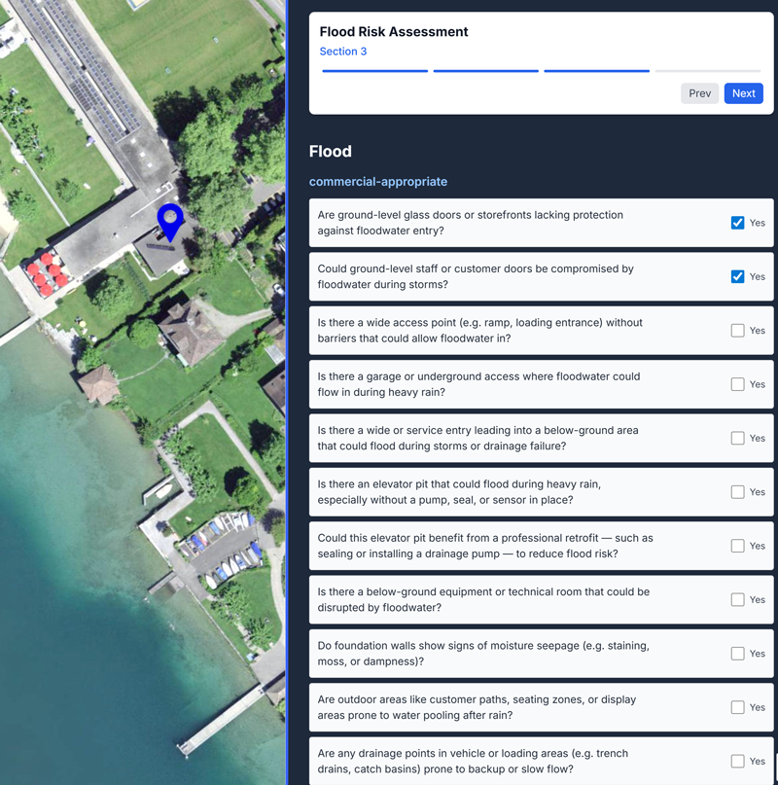This screenshot has height=785, width=778.
Task: Check garage or underground access Yes checkbox
Action: pyautogui.click(x=737, y=384)
